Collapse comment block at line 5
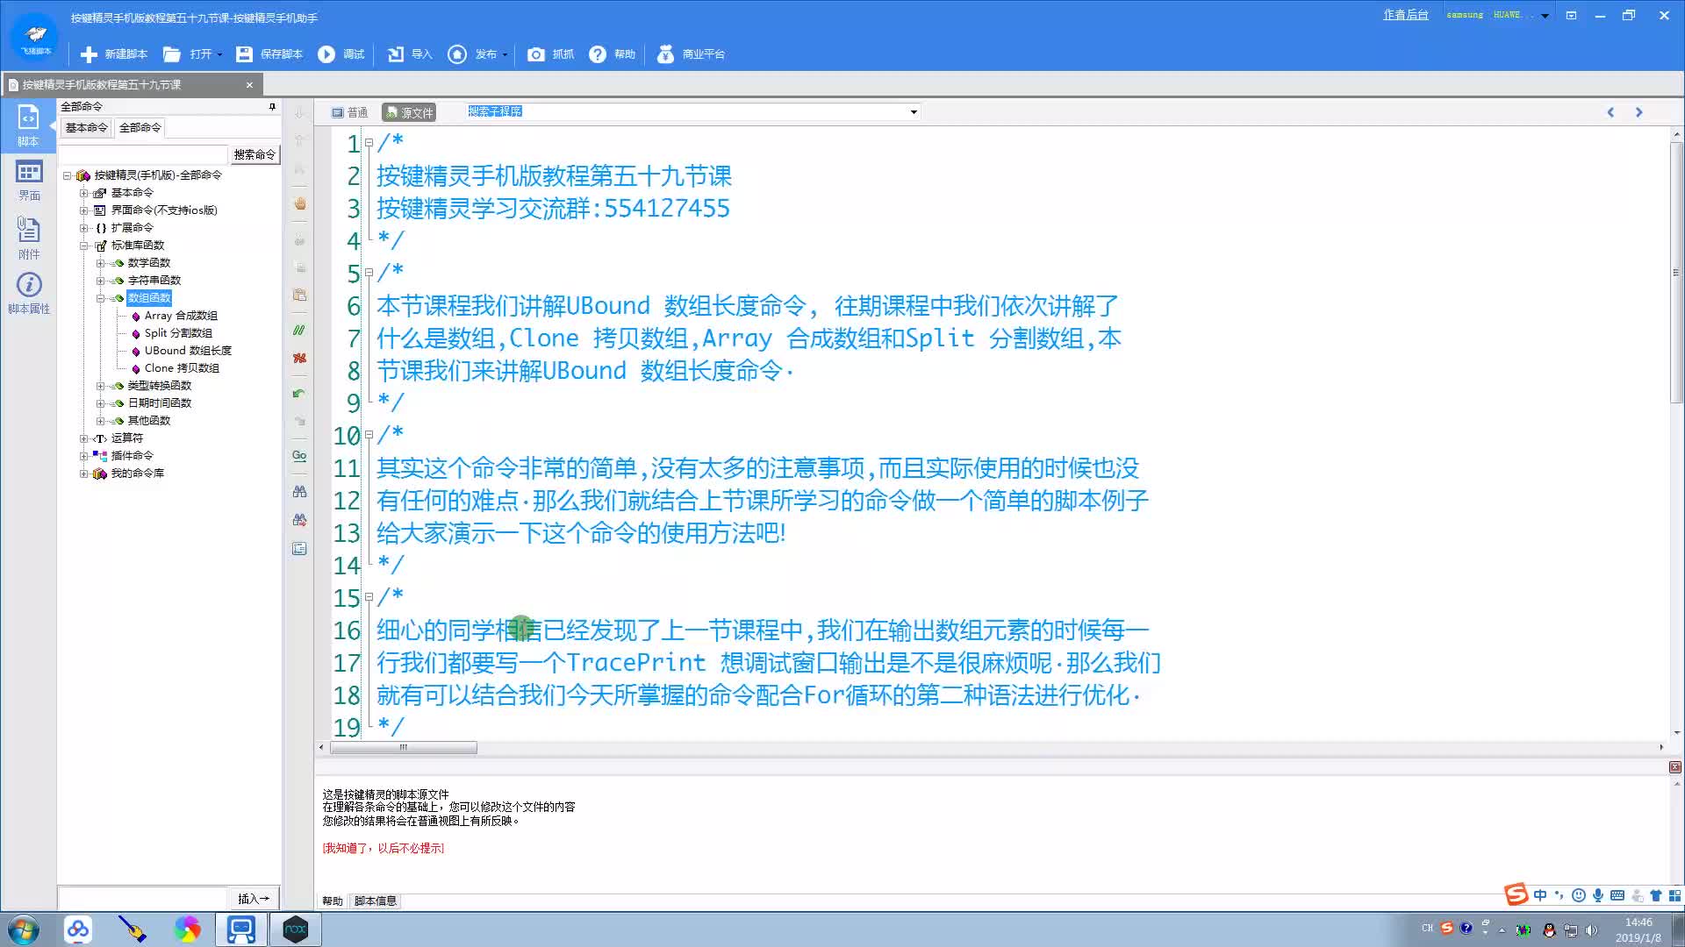This screenshot has height=947, width=1685. point(369,273)
